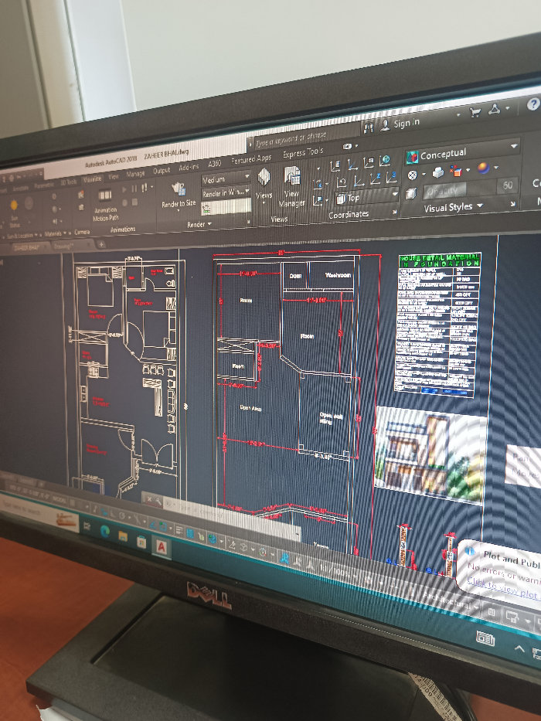541x721 pixels.
Task: Open the Visualize ribbon tab
Action: pos(93,179)
